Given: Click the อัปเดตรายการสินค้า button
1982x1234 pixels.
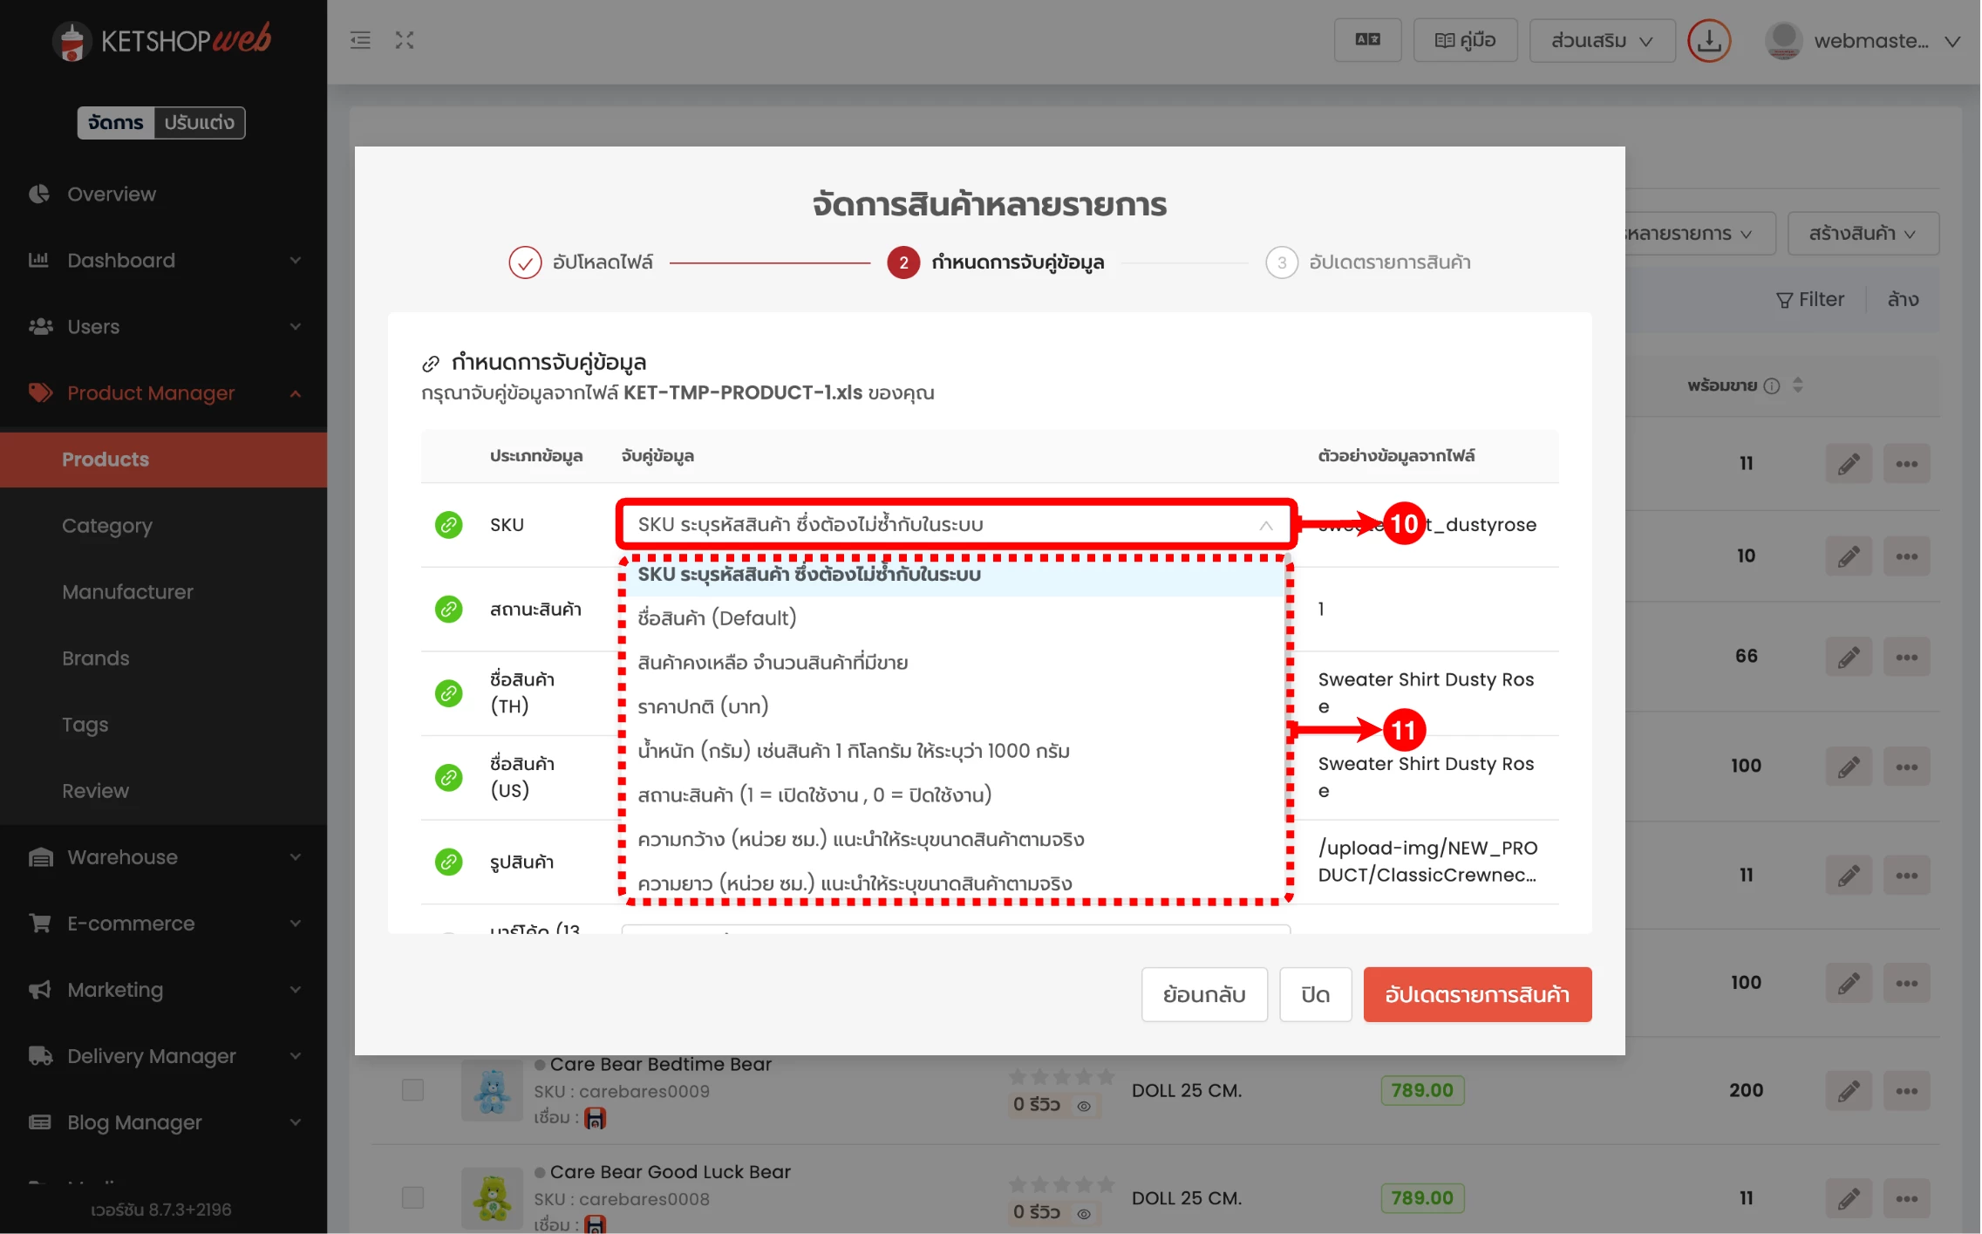Looking at the screenshot, I should click(x=1476, y=994).
